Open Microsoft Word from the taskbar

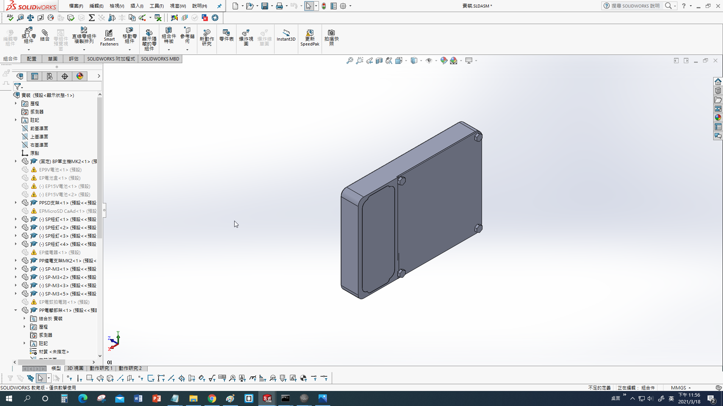point(138,398)
